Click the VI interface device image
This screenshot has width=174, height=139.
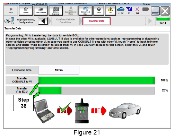[x=82, y=111]
